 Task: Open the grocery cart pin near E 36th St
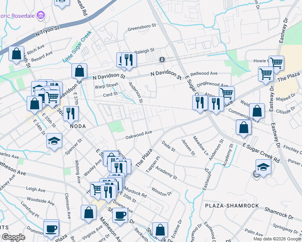point(52,99)
